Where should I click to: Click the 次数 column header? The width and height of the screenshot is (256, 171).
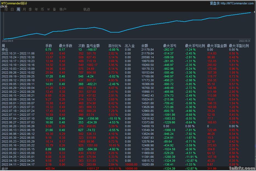click(81, 46)
